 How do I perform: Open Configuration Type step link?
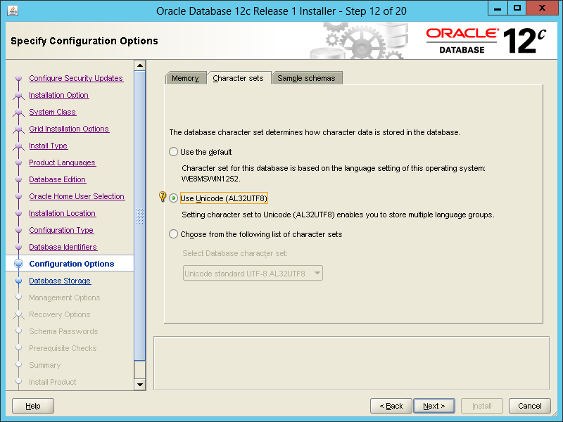[61, 230]
